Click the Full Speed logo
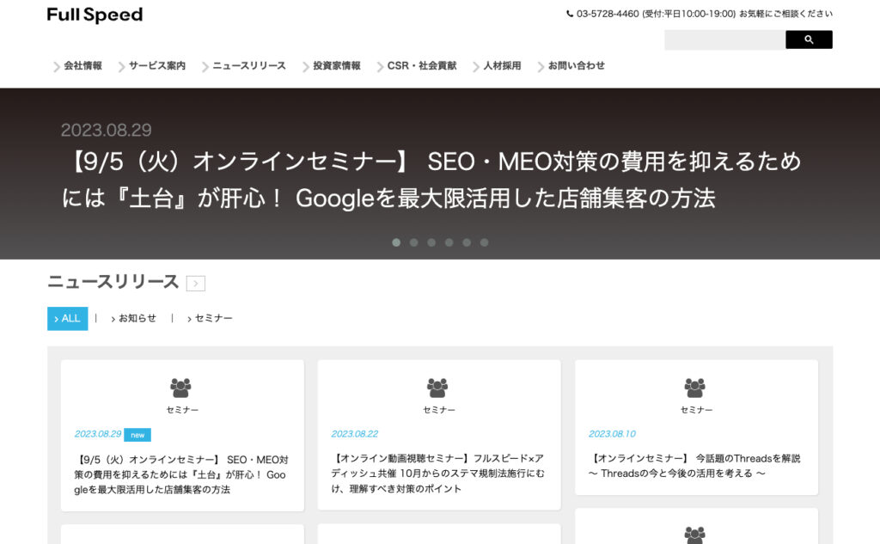The image size is (880, 544). pyautogui.click(x=95, y=15)
